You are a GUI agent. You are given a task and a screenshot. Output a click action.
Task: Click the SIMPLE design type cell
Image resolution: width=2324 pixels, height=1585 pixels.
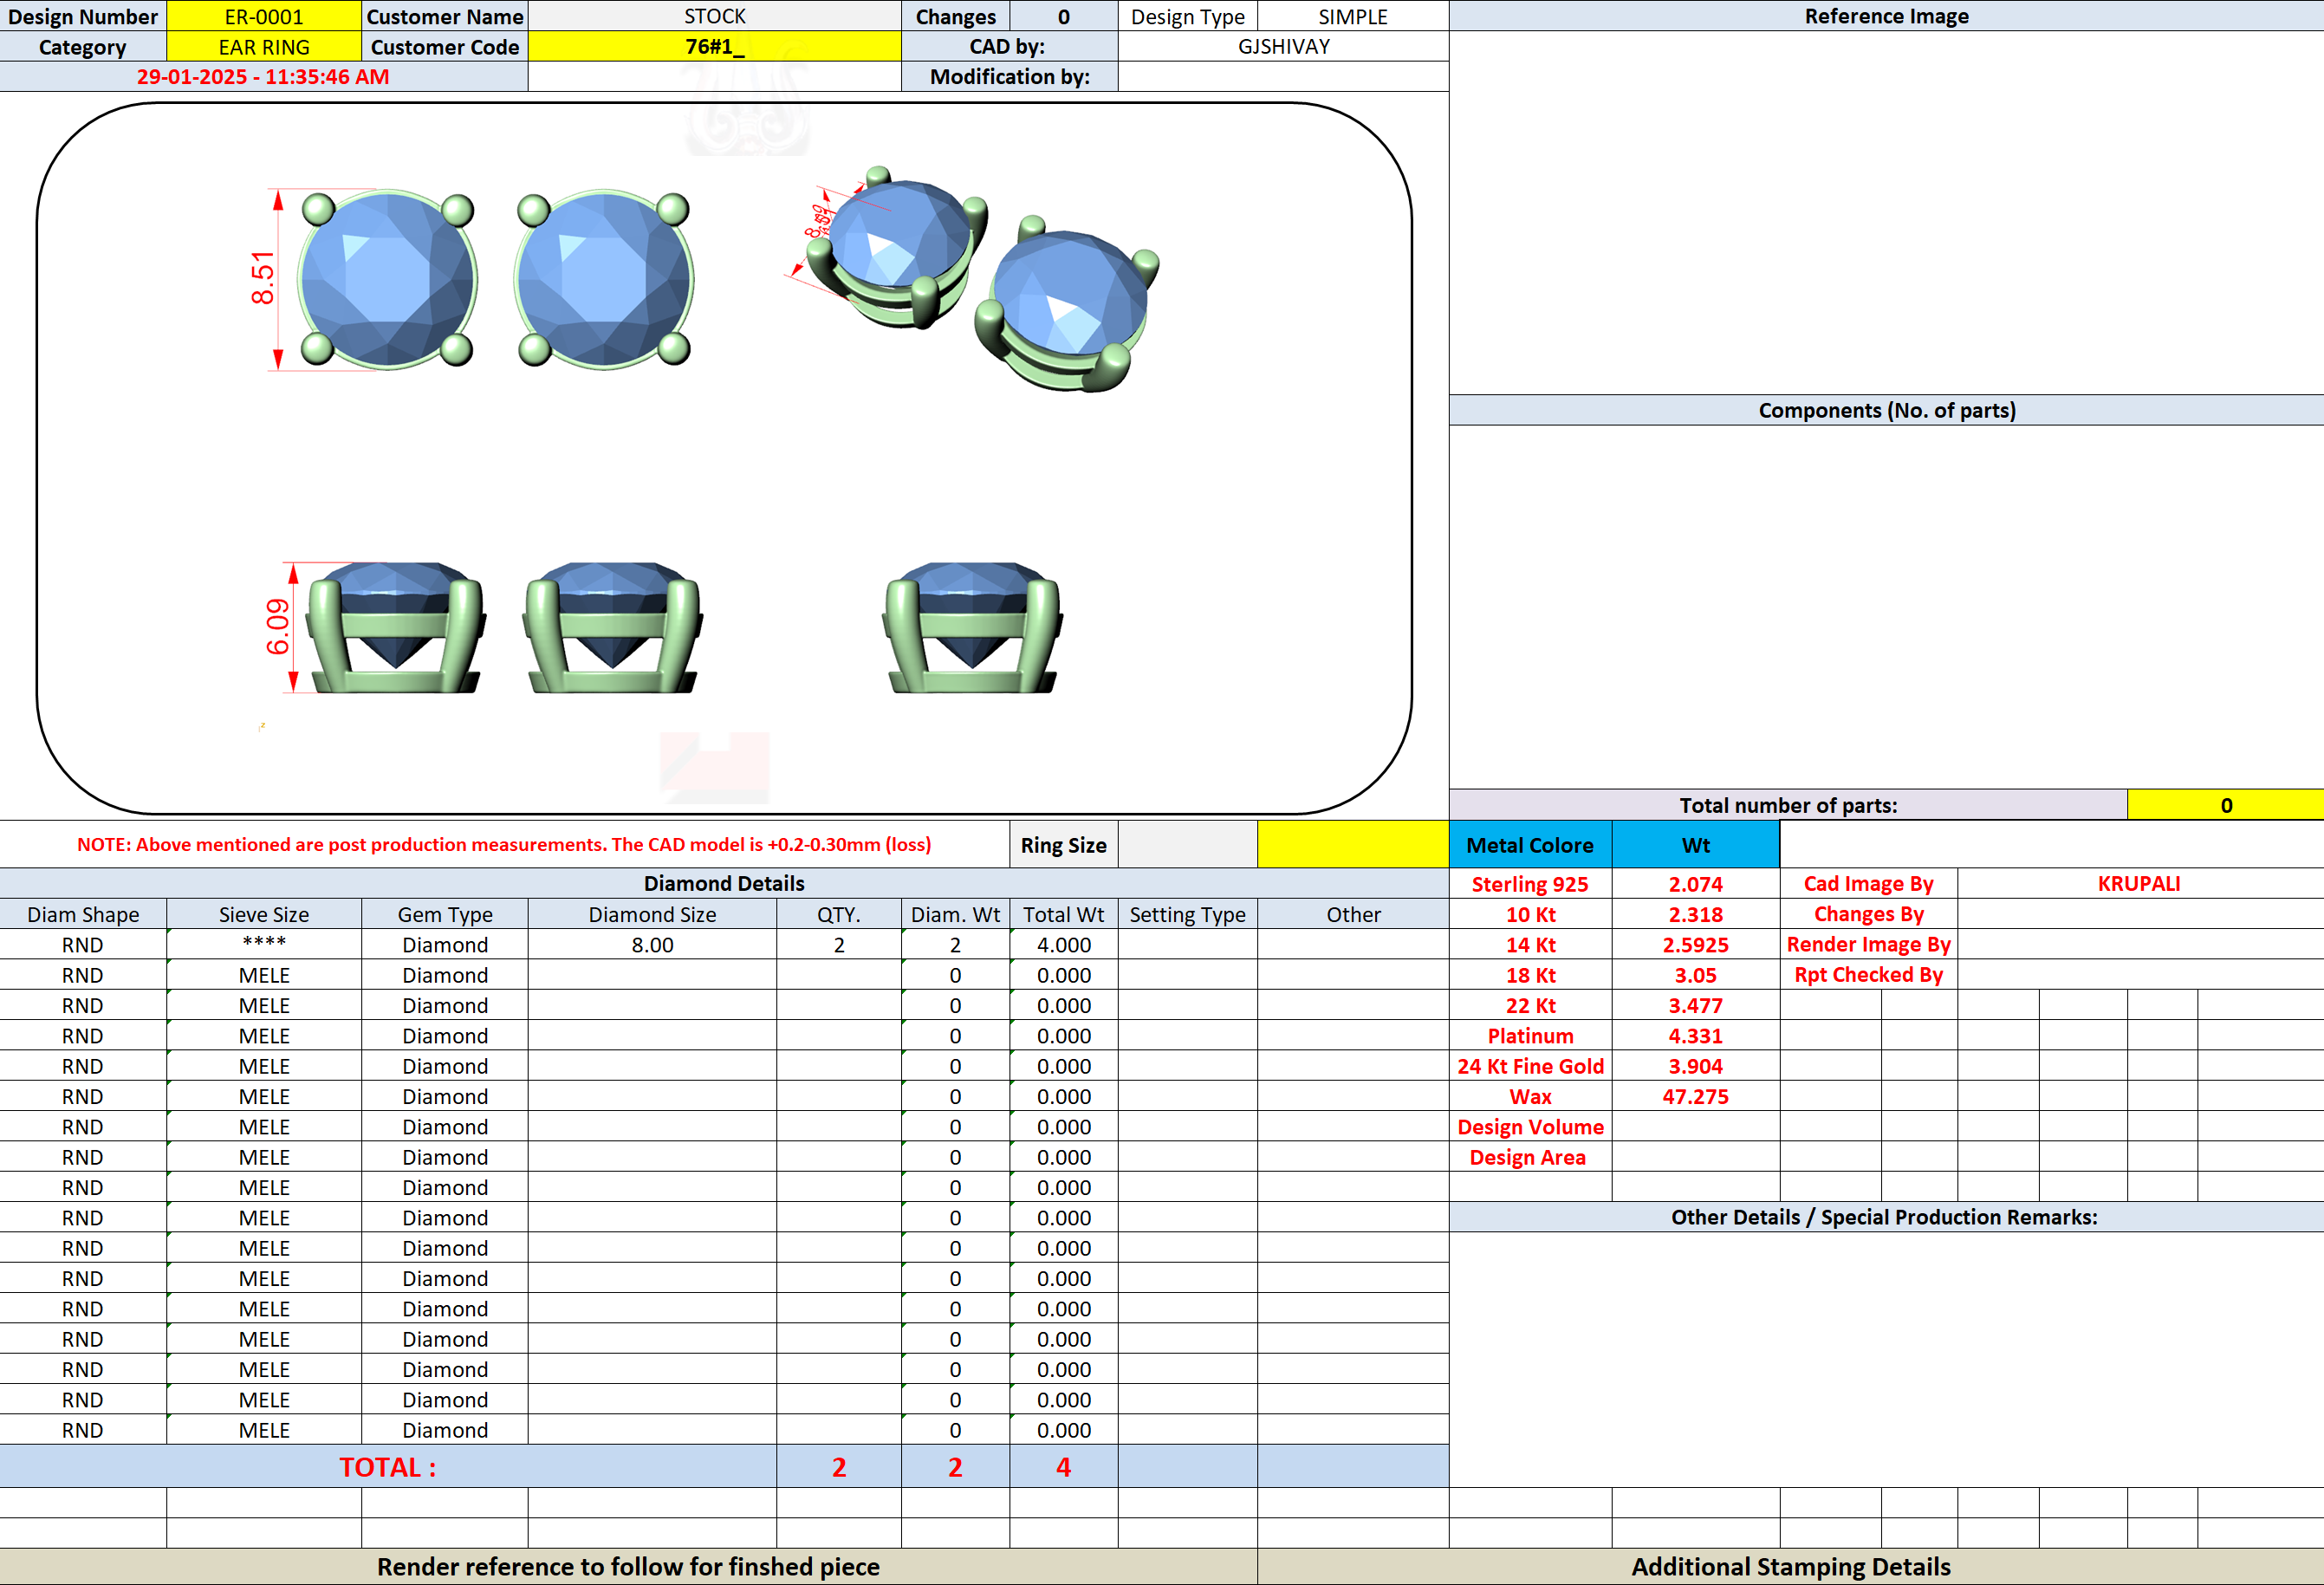click(x=1352, y=16)
